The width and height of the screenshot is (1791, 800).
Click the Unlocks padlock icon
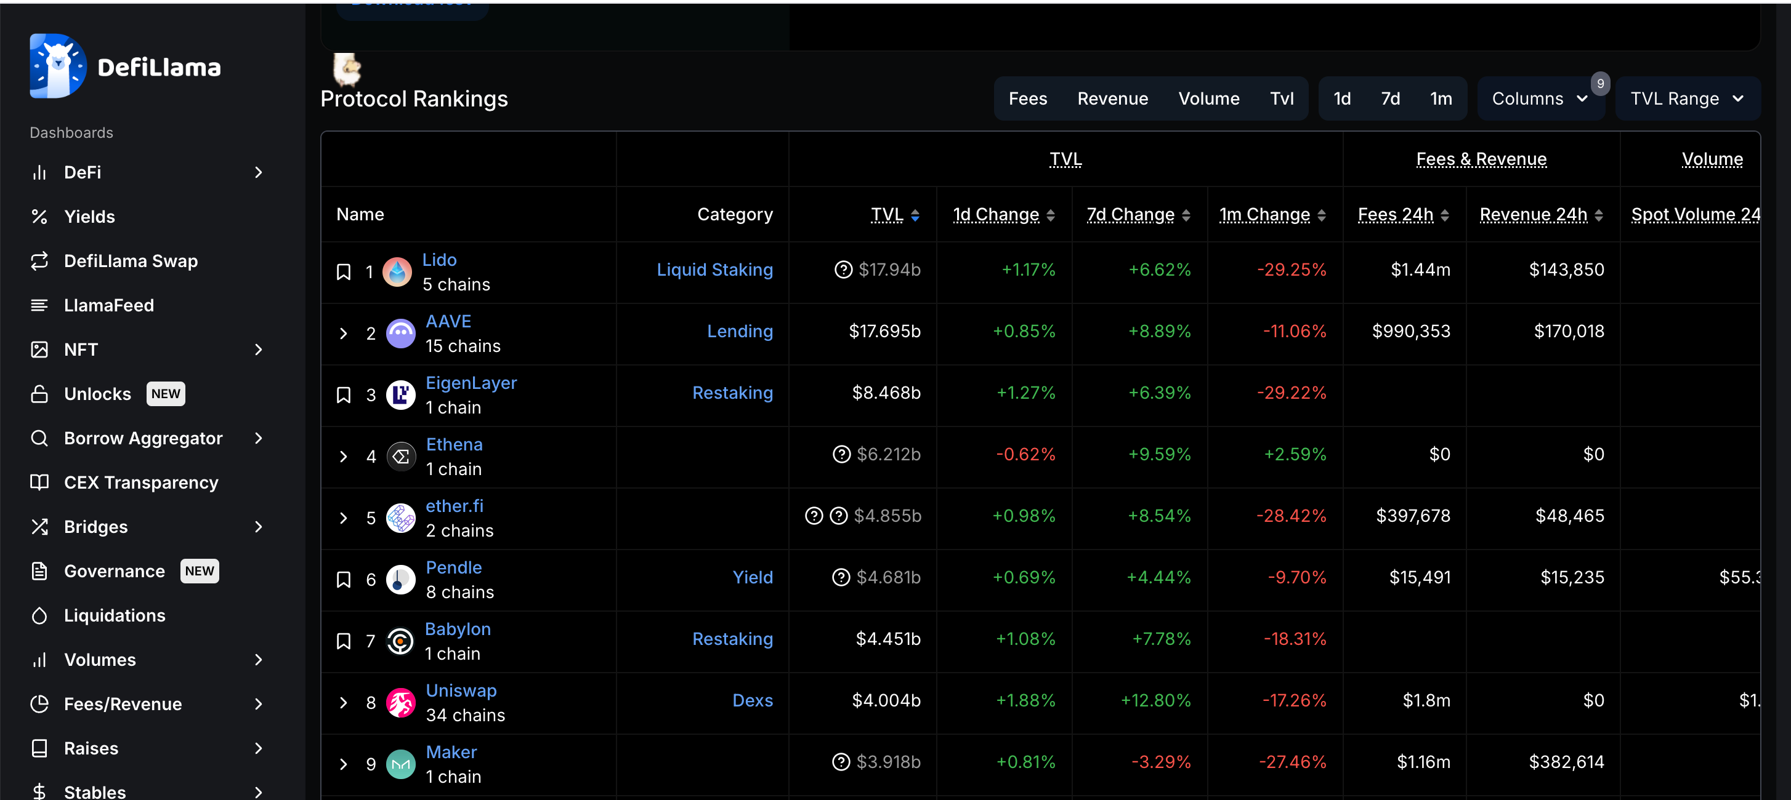click(39, 394)
